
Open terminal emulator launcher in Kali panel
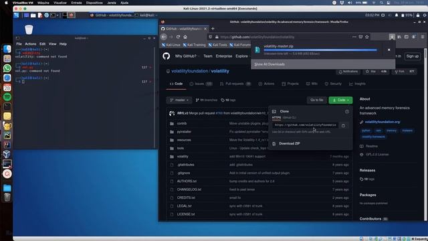tap(53, 15)
